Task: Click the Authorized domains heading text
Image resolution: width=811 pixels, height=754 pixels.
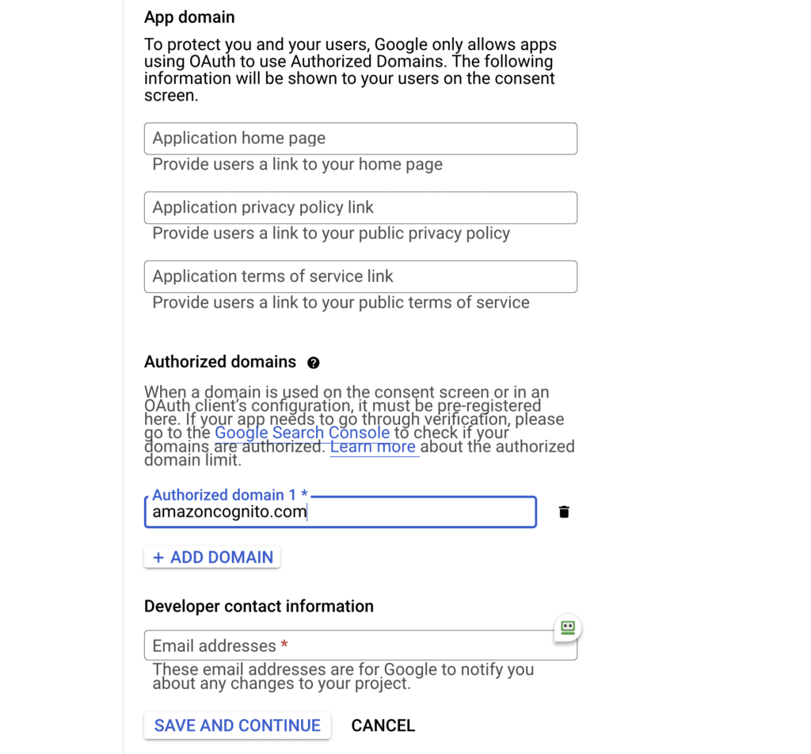Action: coord(220,362)
